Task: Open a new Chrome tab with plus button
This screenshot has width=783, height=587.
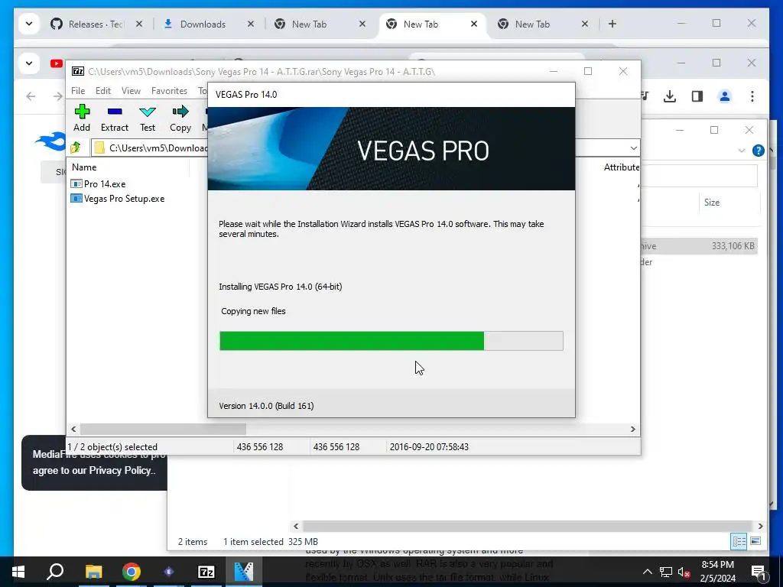Action: tap(612, 24)
